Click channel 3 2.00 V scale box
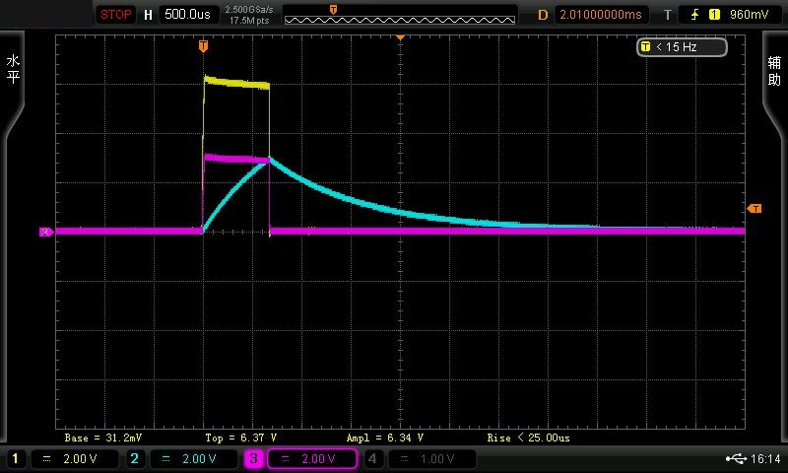 tap(312, 459)
